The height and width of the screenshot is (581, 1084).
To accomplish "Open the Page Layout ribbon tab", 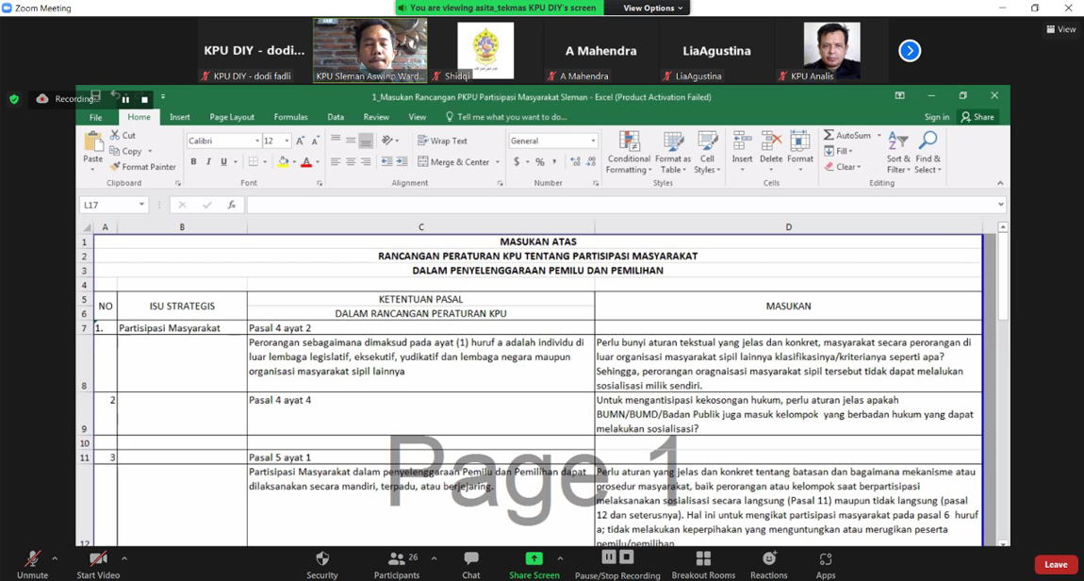I will (x=232, y=117).
